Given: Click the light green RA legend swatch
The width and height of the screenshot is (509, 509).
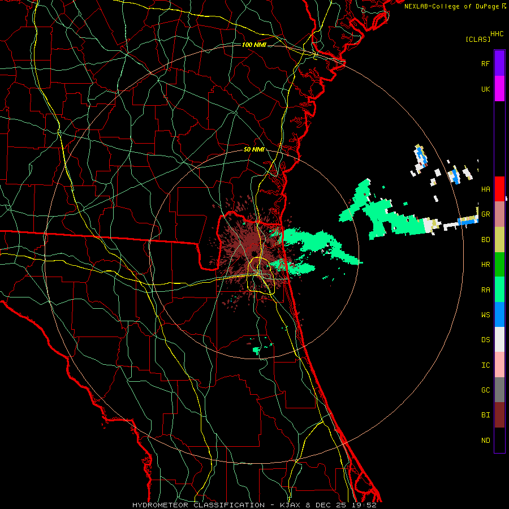Looking at the screenshot, I should point(499,290).
